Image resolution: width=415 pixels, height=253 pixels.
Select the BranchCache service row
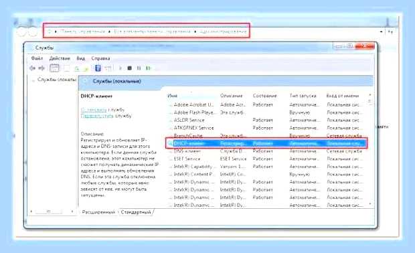pos(266,135)
